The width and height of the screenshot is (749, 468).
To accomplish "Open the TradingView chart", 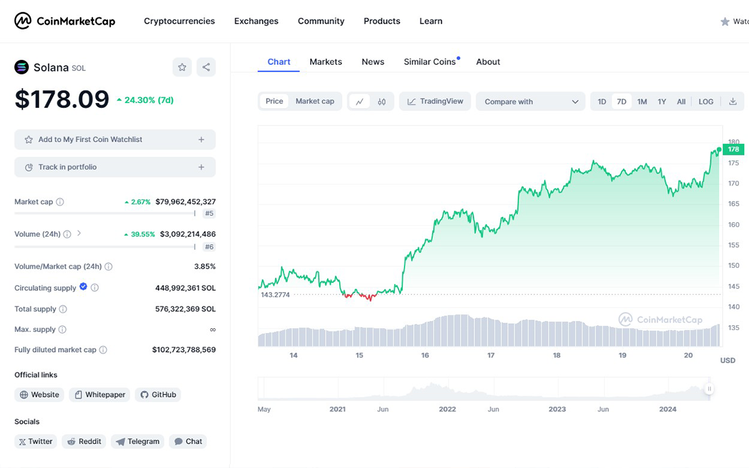I will pos(435,101).
